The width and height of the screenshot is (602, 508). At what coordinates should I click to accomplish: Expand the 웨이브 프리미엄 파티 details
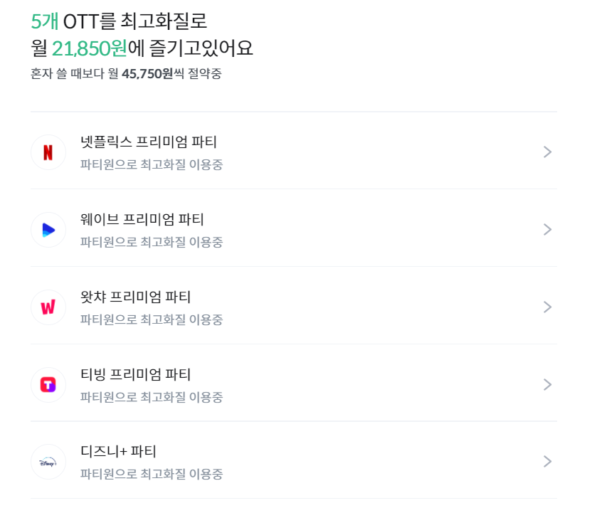tap(546, 229)
